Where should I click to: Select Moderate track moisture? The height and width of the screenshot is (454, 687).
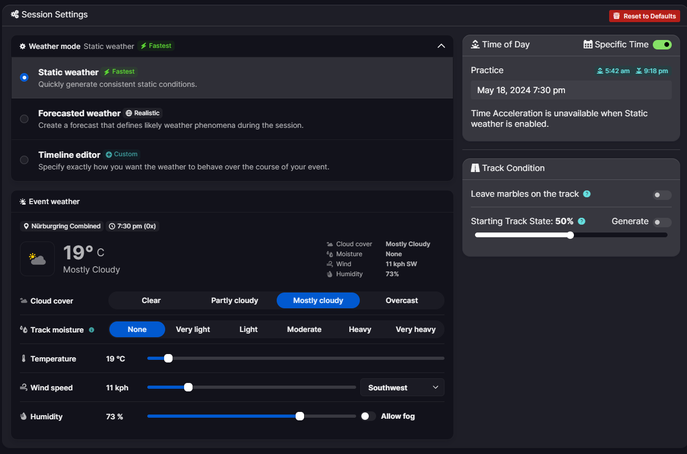[x=304, y=329]
